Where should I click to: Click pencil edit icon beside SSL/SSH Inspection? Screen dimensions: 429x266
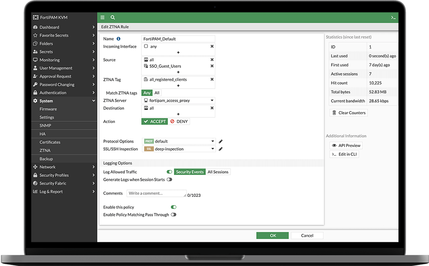pos(221,149)
